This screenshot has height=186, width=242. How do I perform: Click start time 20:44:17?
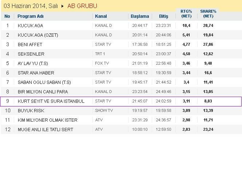coord(140,25)
